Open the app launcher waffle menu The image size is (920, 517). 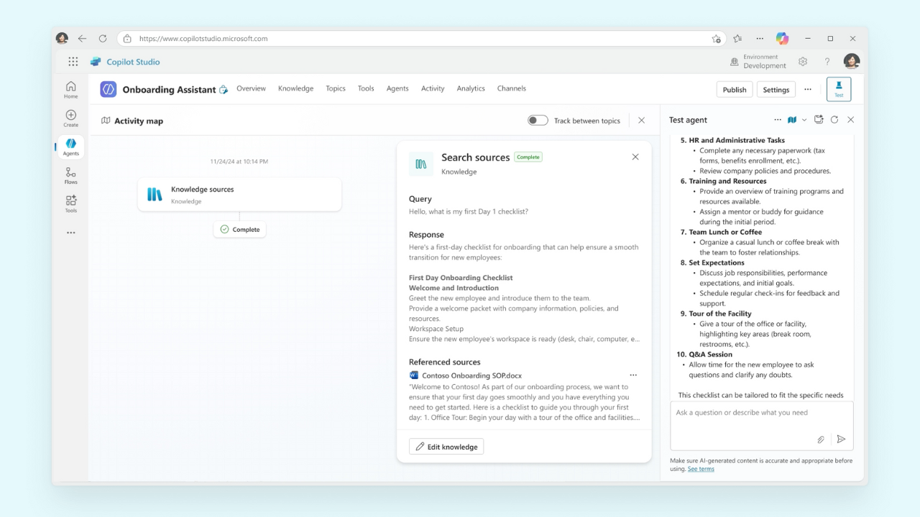73,62
